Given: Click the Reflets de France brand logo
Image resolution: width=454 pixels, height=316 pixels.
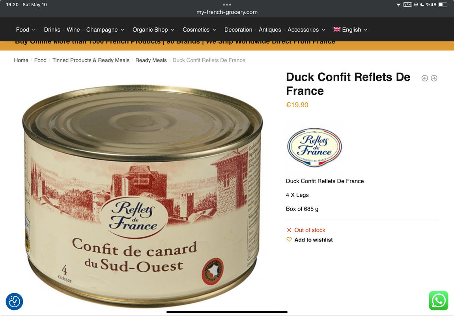Looking at the screenshot, I should [x=314, y=148].
